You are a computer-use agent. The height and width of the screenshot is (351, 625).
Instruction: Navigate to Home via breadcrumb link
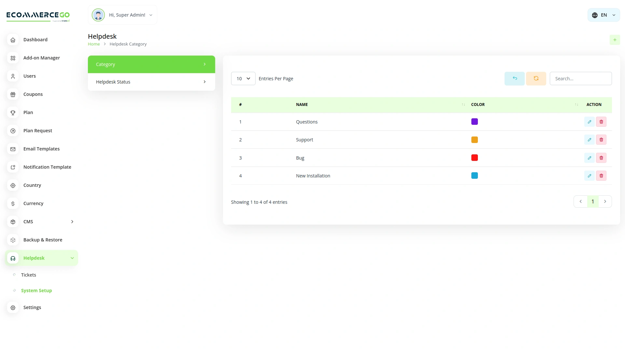pyautogui.click(x=94, y=44)
